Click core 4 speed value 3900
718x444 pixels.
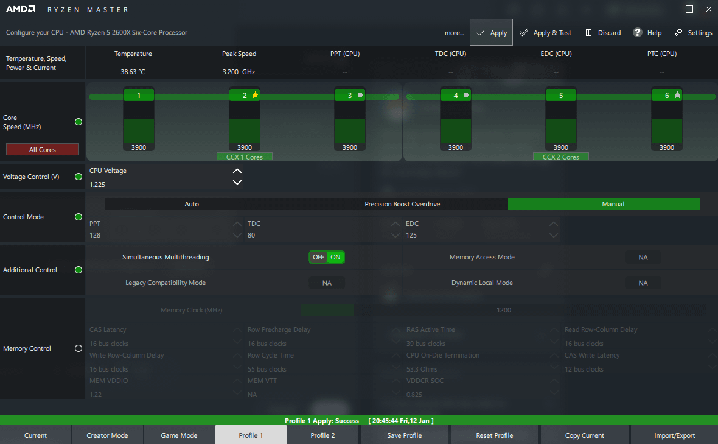pos(456,147)
